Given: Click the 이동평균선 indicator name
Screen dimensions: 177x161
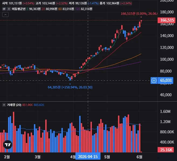Looking at the screenshot, I should point(19,9).
